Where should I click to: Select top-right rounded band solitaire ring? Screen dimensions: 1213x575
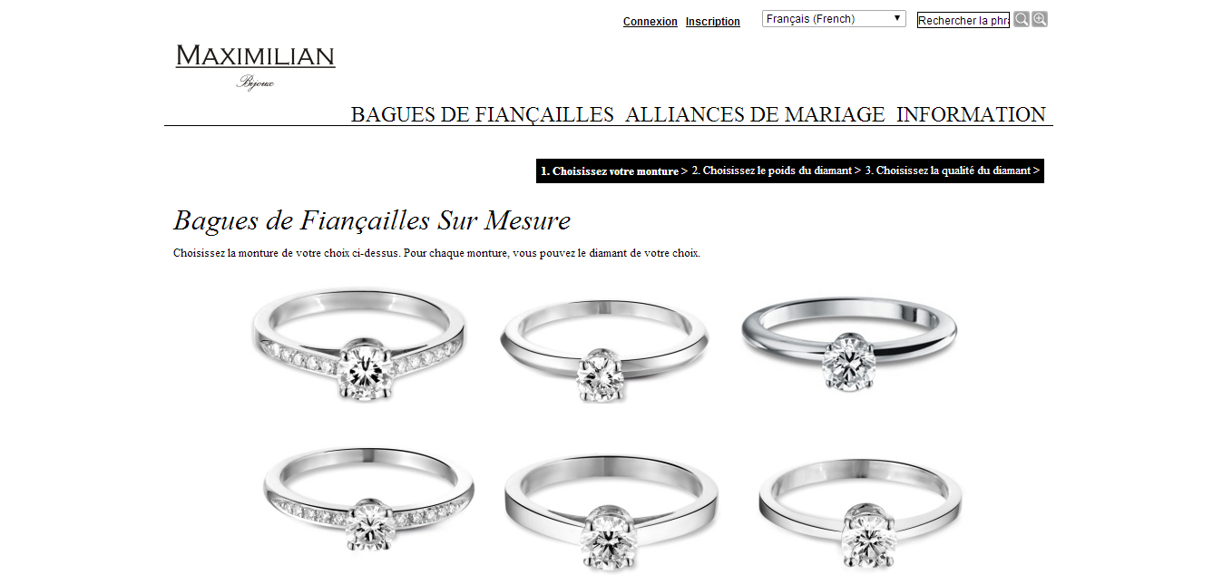tap(849, 345)
